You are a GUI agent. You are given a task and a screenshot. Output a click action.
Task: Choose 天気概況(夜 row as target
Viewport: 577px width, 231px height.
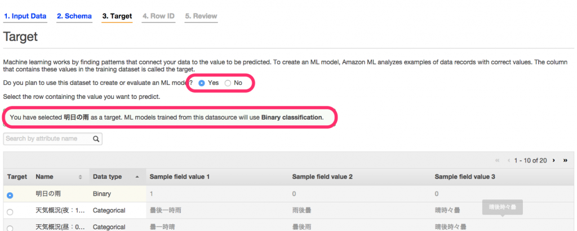click(x=10, y=212)
